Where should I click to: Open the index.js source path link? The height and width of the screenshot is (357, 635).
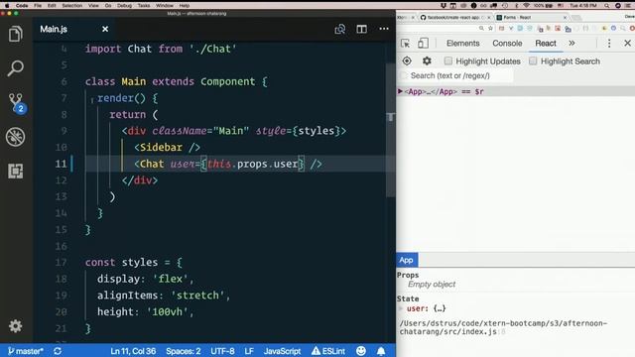pos(503,327)
